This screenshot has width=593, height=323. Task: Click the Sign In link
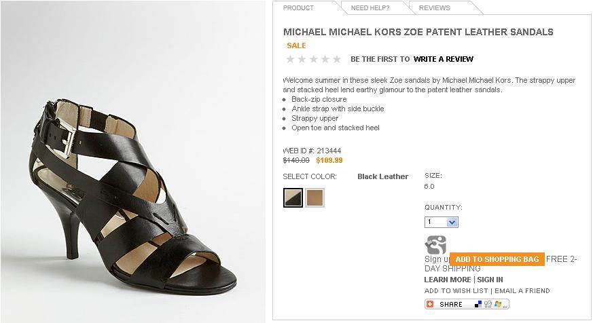tap(490, 280)
